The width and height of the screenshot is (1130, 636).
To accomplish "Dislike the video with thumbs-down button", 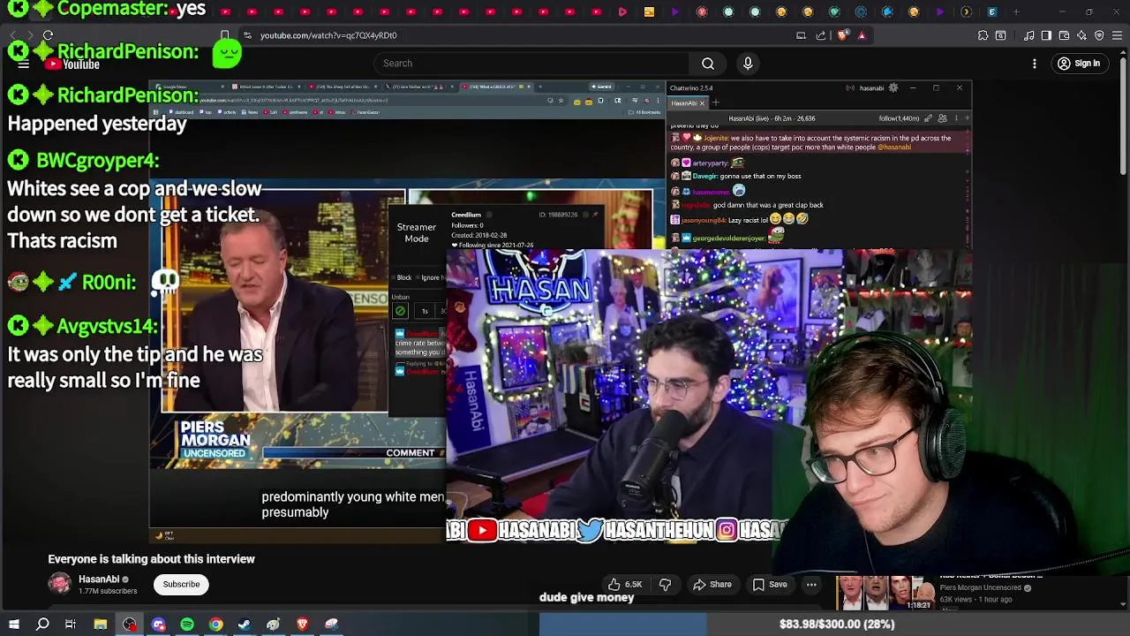I will [666, 585].
